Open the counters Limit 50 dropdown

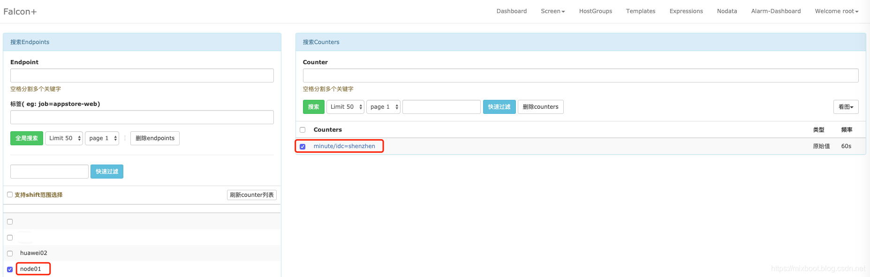click(x=345, y=107)
